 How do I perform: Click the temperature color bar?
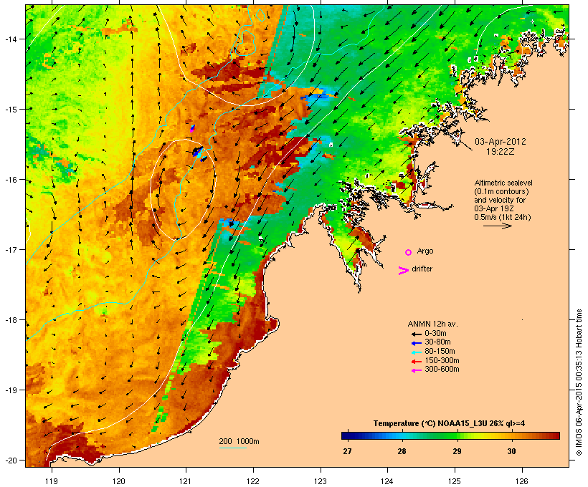click(450, 435)
